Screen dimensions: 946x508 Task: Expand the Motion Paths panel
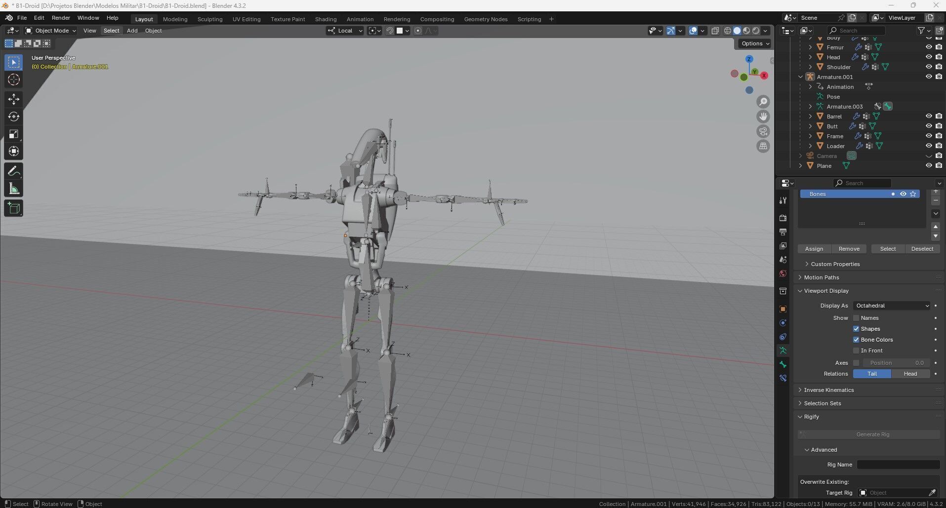(822, 277)
